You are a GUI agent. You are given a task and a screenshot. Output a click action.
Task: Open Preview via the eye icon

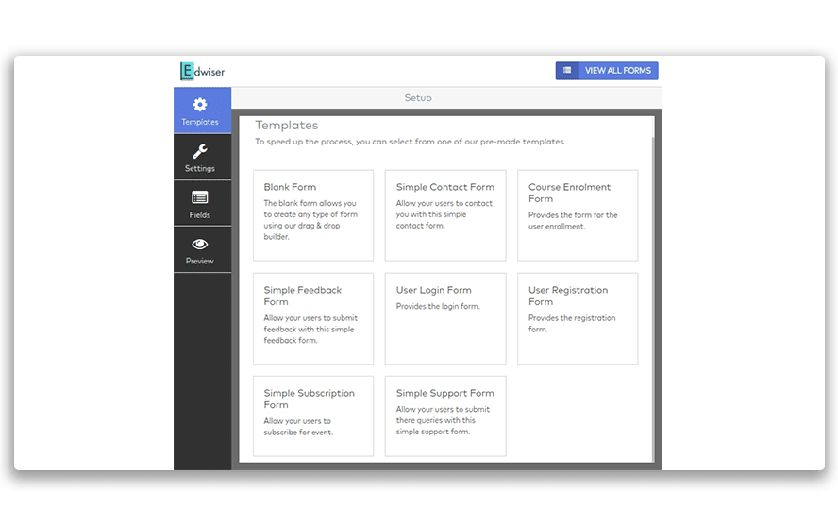click(x=200, y=245)
